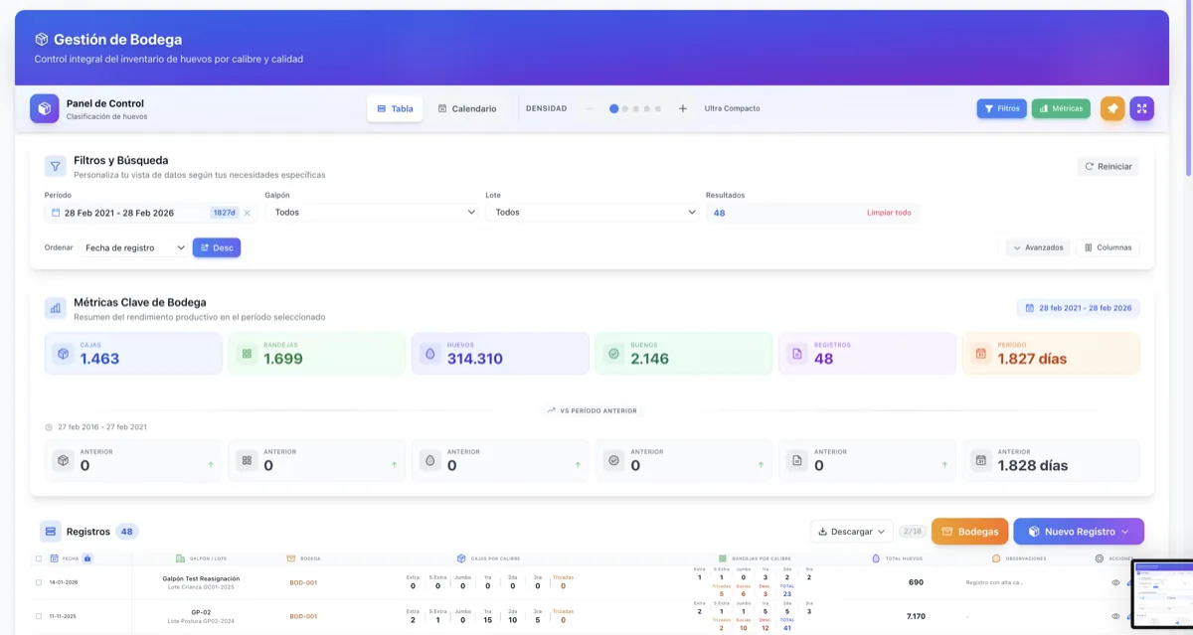Select the last density level dot
The height and width of the screenshot is (635, 1193).
tap(658, 108)
